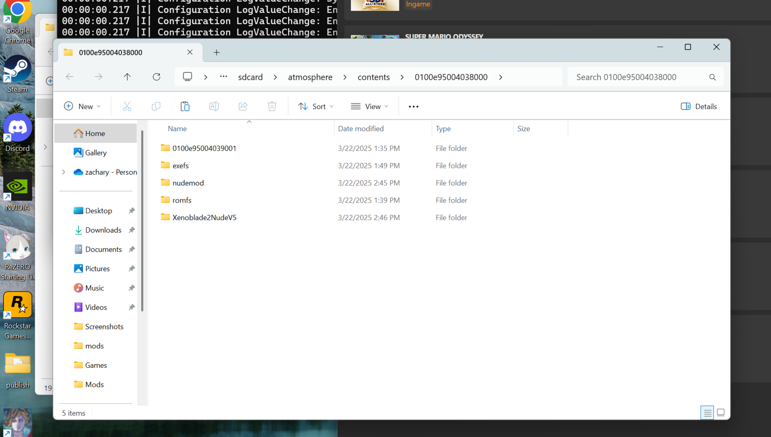This screenshot has height=437, width=771.
Task: Open NVIDIA desktop shortcut
Action: click(17, 192)
